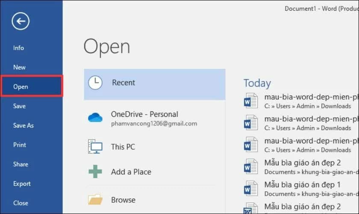Viewport: 359px width, 214px height.
Task: Open first Mẫu bìa giáo án đẹp 2 document
Action: pyautogui.click(x=303, y=163)
